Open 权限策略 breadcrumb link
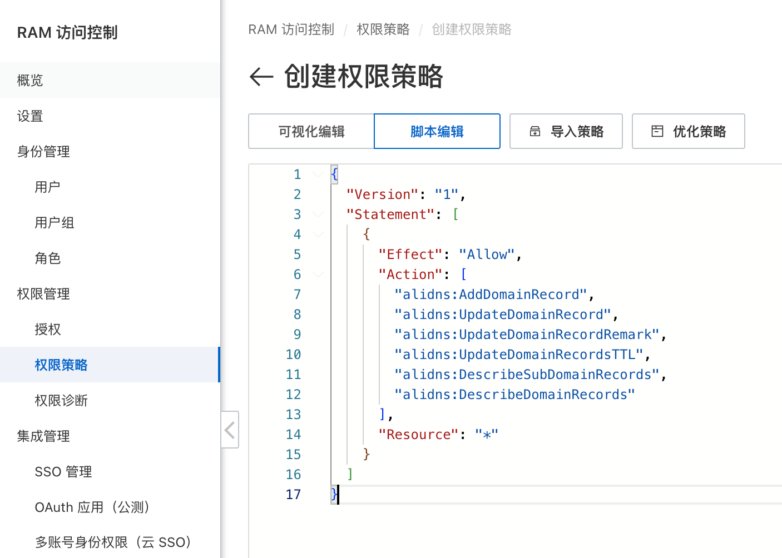 pyautogui.click(x=383, y=29)
